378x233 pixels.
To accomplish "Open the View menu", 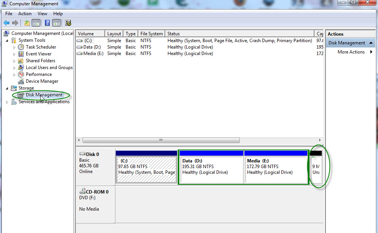I will [x=42, y=14].
